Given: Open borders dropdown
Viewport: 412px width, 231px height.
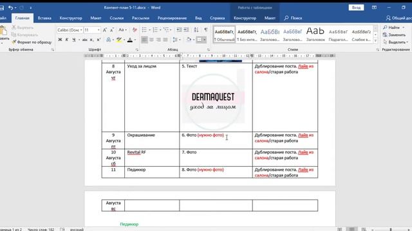Looking at the screenshot, I should click(205, 40).
